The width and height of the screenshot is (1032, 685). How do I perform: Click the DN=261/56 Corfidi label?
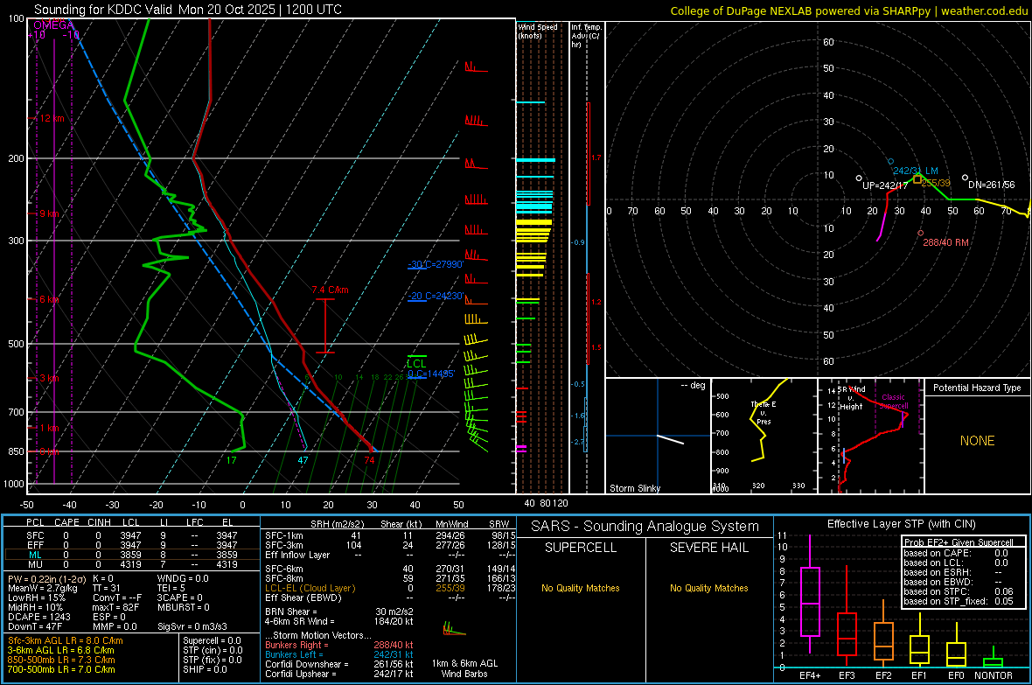tap(992, 185)
